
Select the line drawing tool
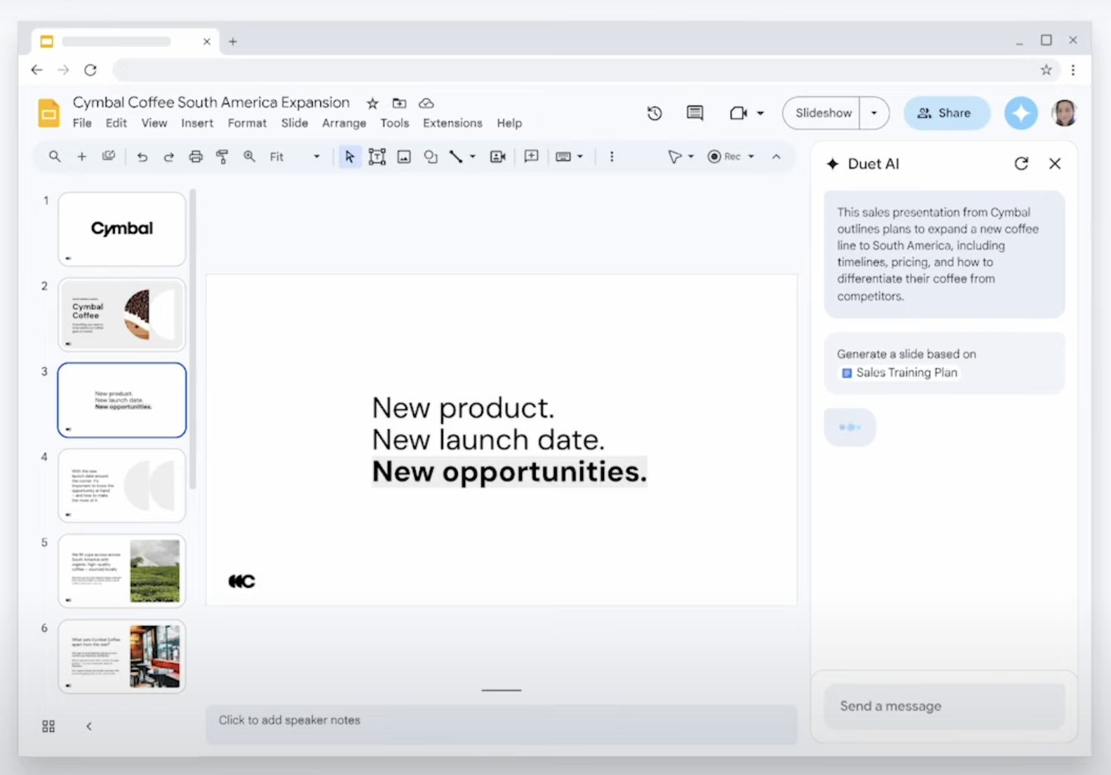(x=456, y=157)
